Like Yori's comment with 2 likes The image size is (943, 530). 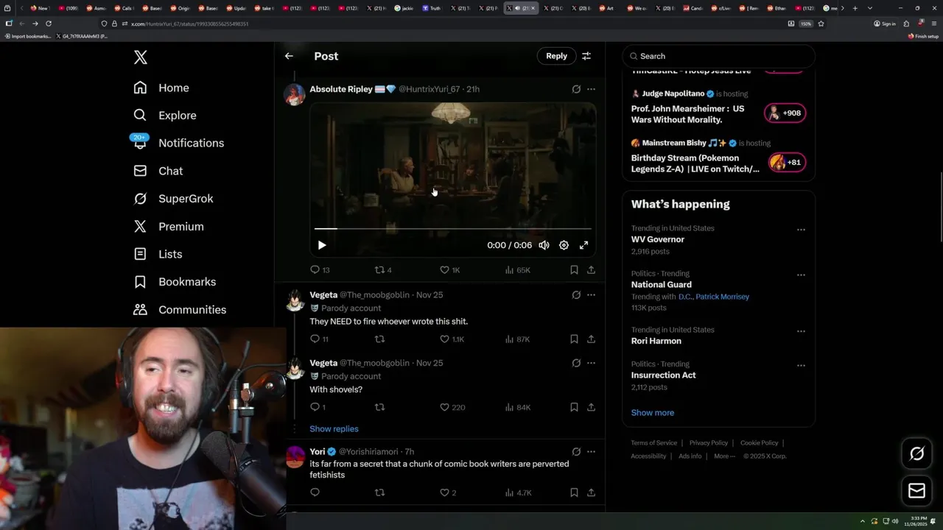pos(448,492)
